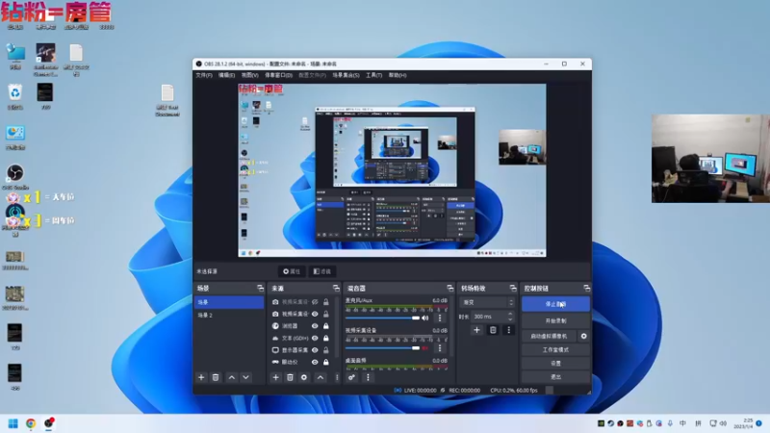This screenshot has height=433, width=770.
Task: Open the 文件(F) menu
Action: point(204,75)
